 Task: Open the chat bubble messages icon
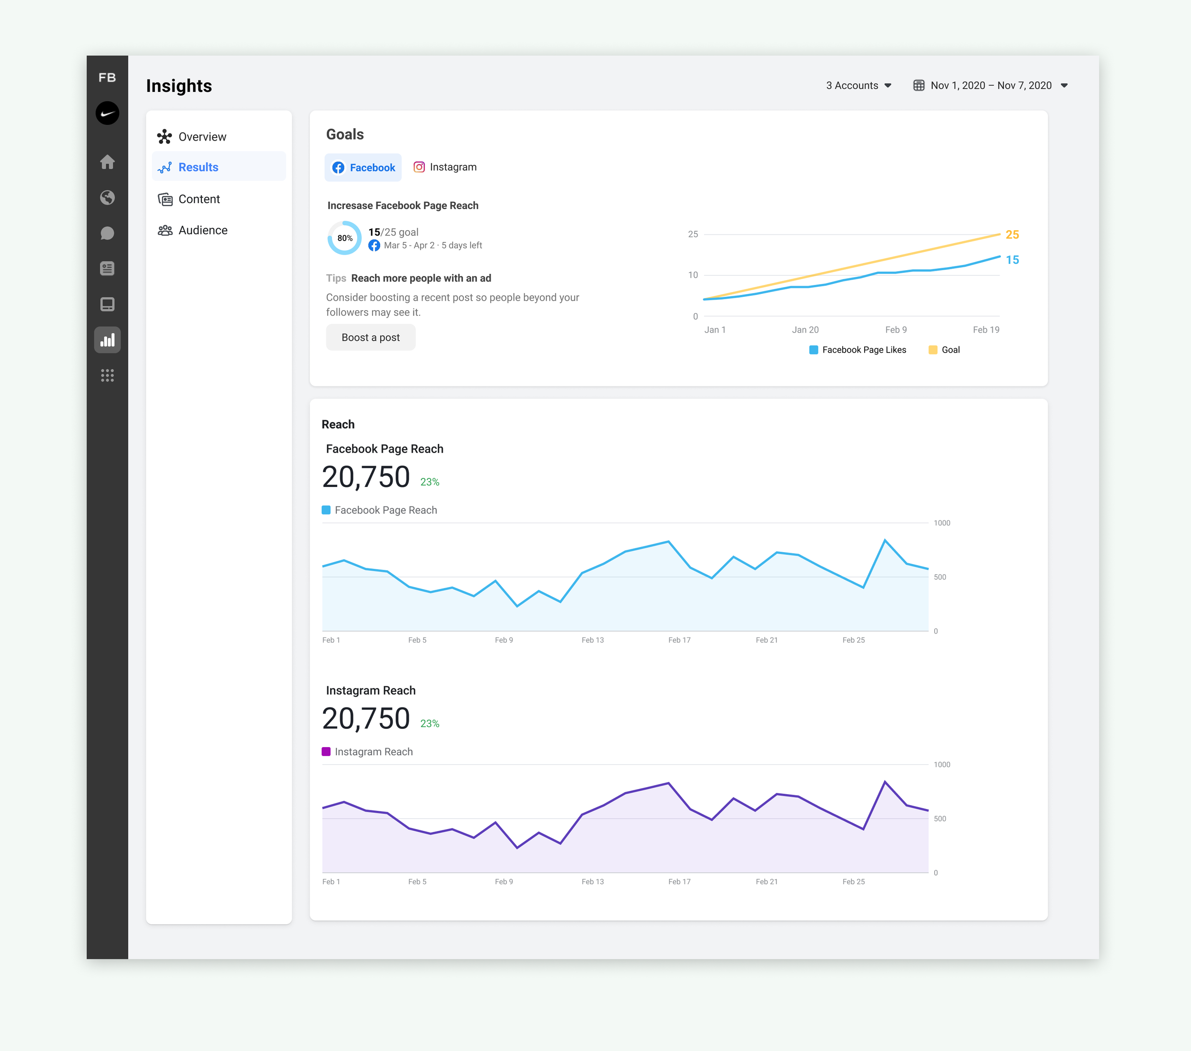tap(107, 233)
